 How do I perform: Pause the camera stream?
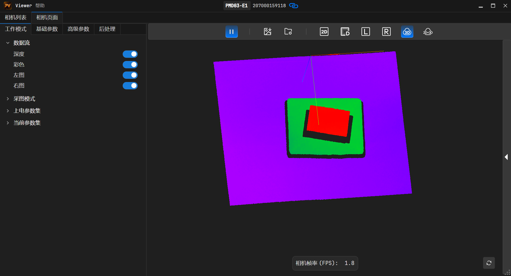point(231,32)
